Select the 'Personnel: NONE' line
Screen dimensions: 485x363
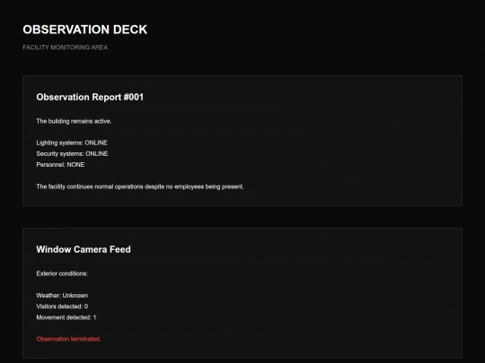coord(60,165)
